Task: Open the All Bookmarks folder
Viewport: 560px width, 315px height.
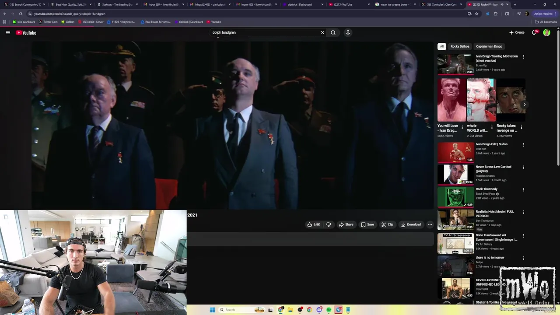Action: click(546, 22)
